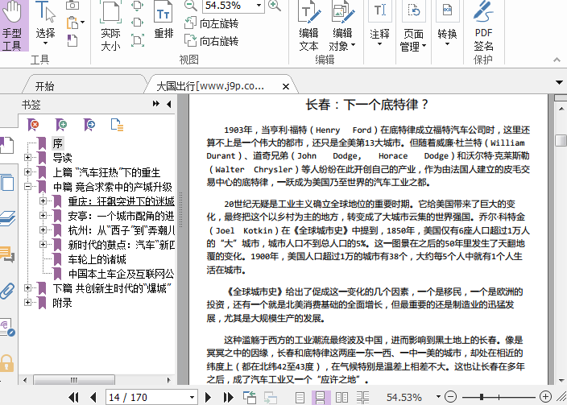Collapse the ribbon with the chevron
Viewport: 567px width, 405px height.
click(x=557, y=60)
